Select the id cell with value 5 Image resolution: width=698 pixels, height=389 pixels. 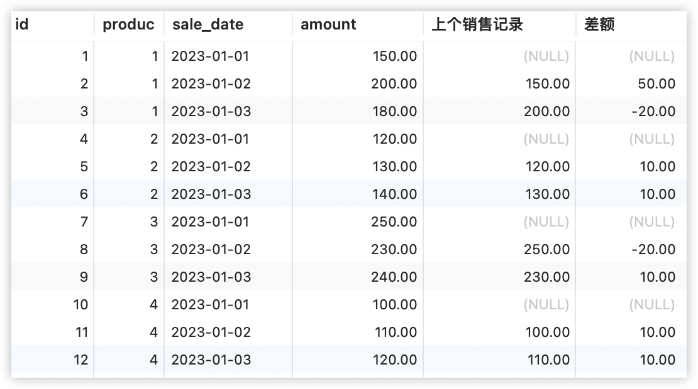click(84, 167)
